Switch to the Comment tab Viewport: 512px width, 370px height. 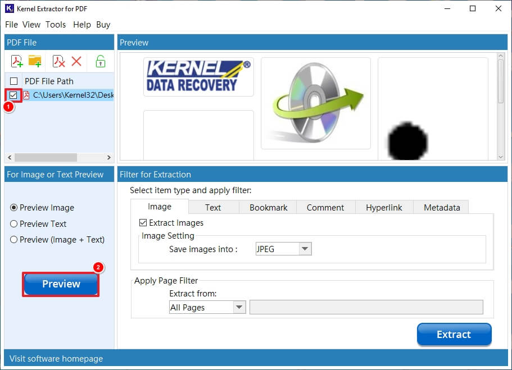[325, 208]
